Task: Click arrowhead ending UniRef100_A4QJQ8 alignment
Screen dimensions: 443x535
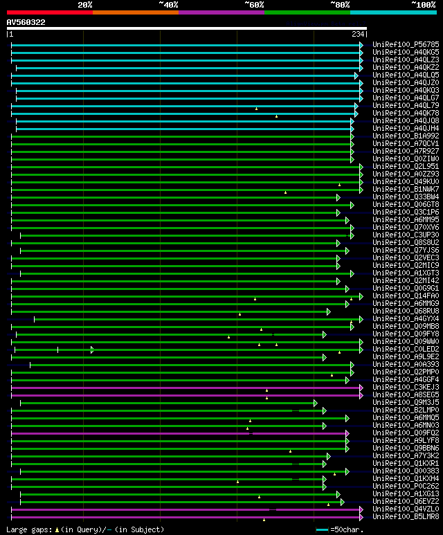Action: click(x=352, y=121)
